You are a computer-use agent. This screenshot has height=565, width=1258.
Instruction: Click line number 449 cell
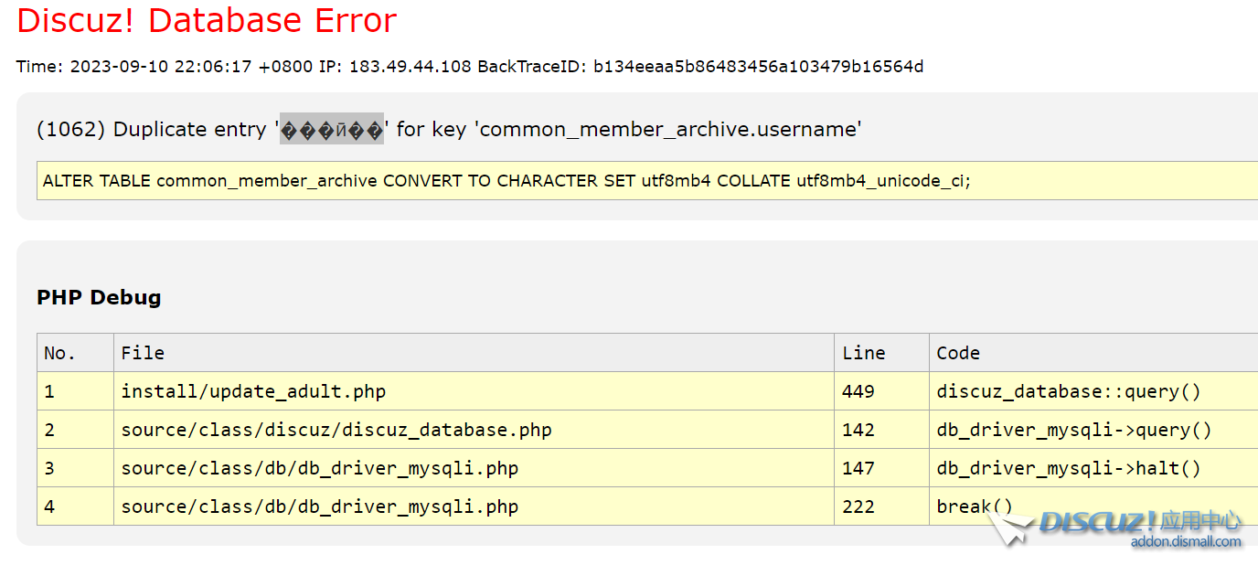858,391
